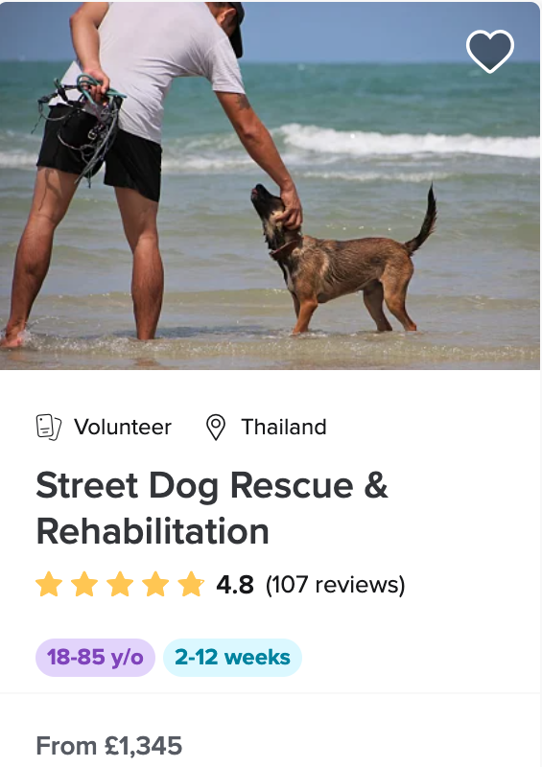This screenshot has height=767, width=542.
Task: View the 107 reviews link
Action: [x=336, y=585]
